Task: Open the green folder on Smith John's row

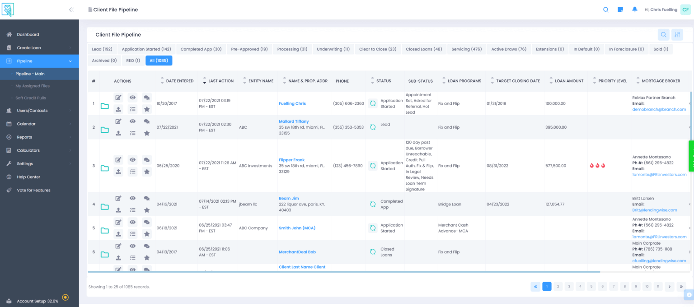Action: [104, 230]
